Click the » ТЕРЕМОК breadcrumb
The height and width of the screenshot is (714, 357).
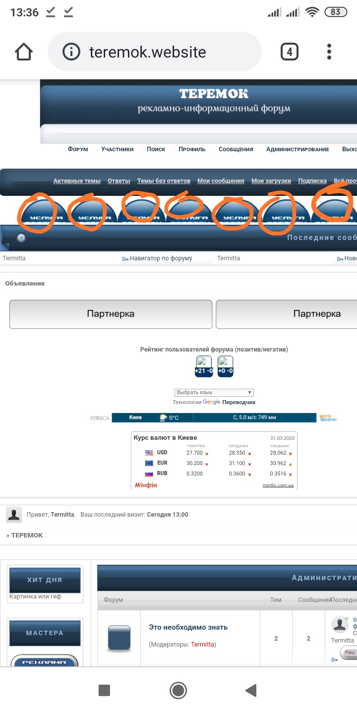pyautogui.click(x=24, y=535)
